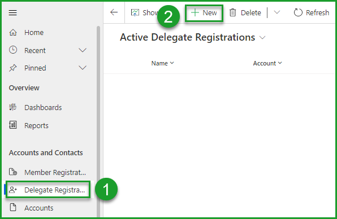Click the Delete button label

251,12
